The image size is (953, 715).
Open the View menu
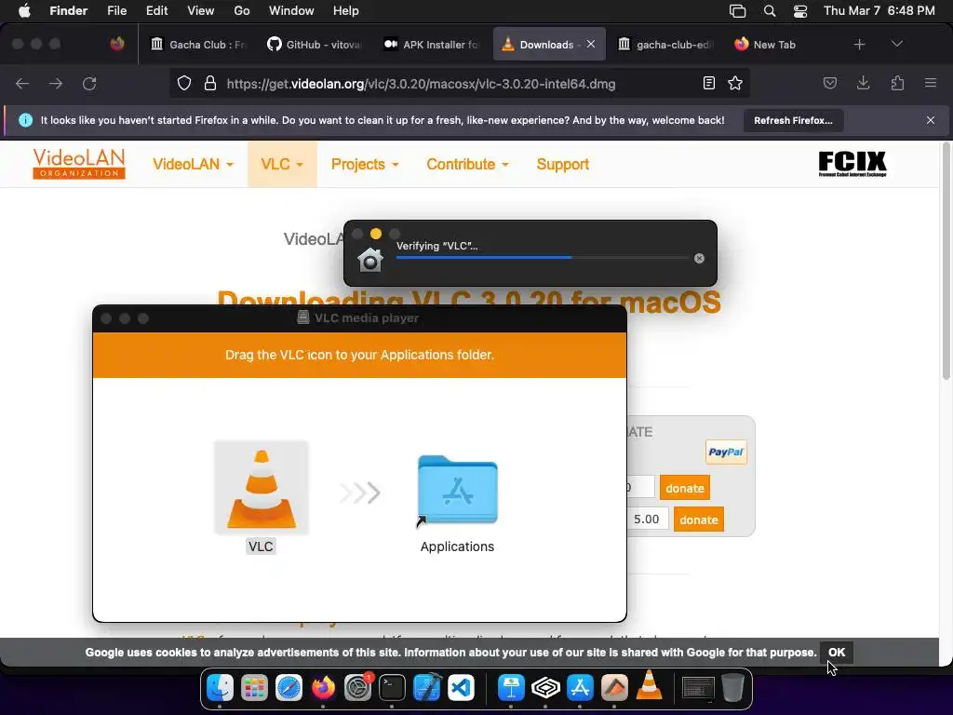201,11
